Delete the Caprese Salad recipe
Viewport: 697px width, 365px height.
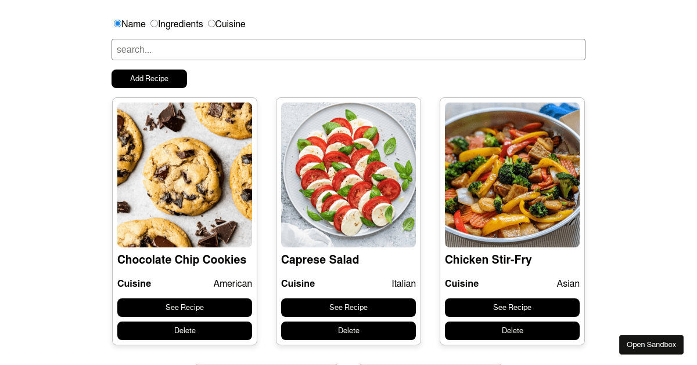tap(348, 331)
